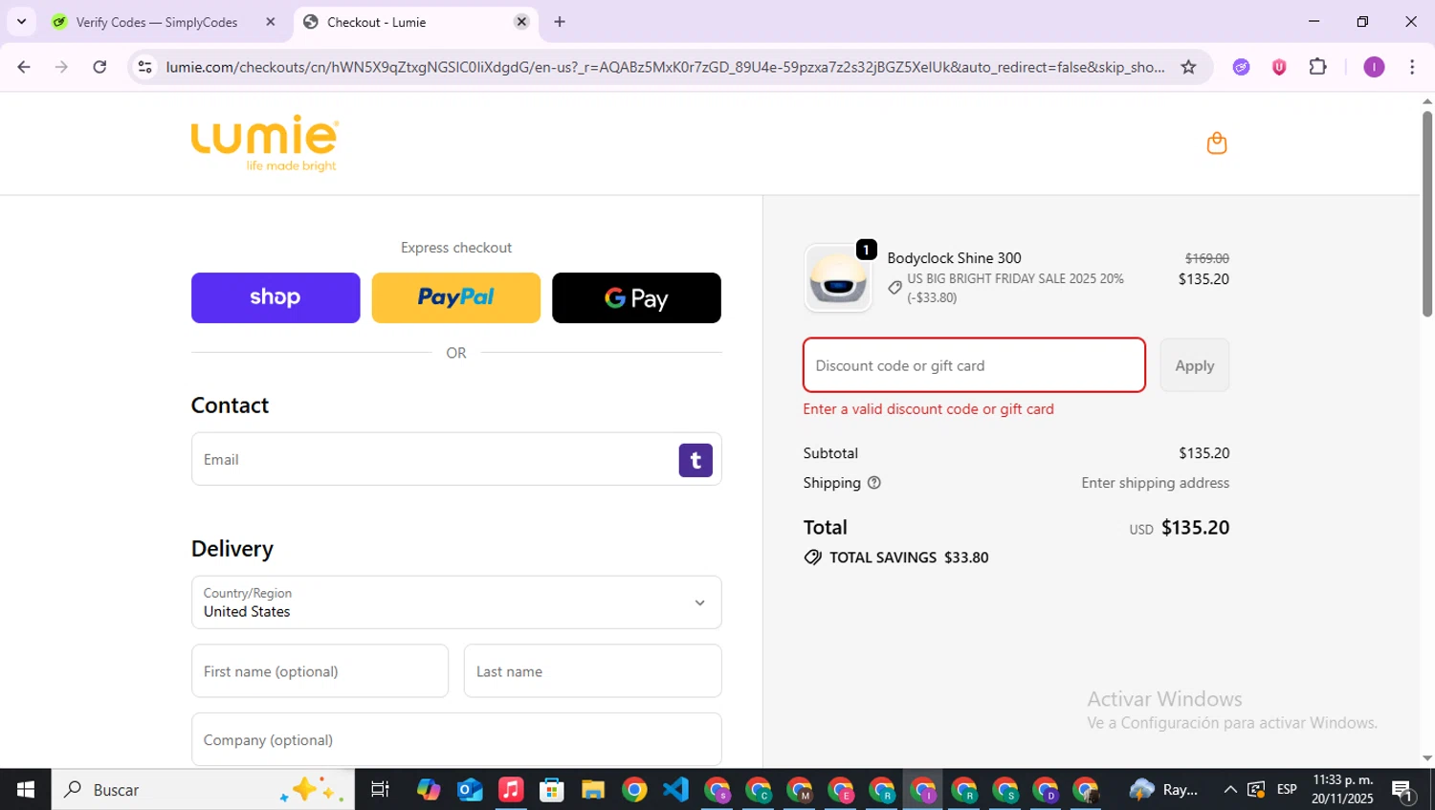Click the page vertical scrollbar
1435x810 pixels.
click(1427, 214)
